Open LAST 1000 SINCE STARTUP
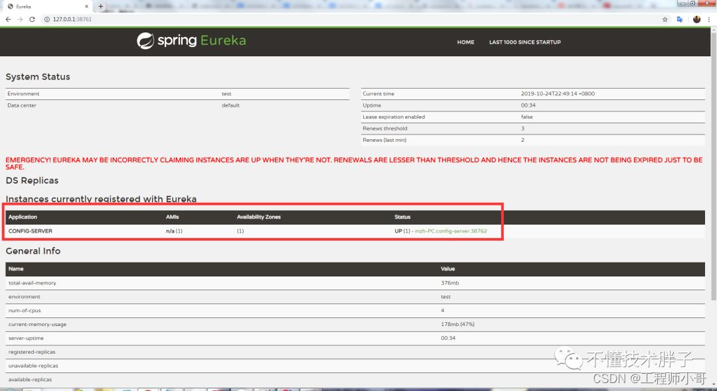Image resolution: width=717 pixels, height=391 pixels. (x=525, y=42)
